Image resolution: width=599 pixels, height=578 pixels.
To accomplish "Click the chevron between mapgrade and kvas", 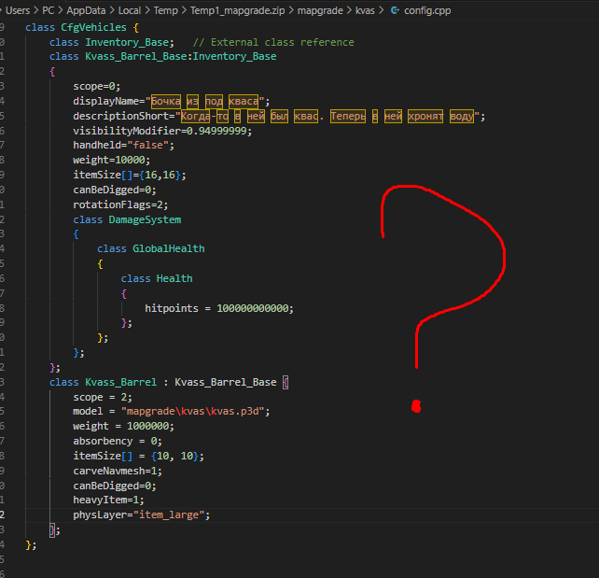I will (349, 10).
